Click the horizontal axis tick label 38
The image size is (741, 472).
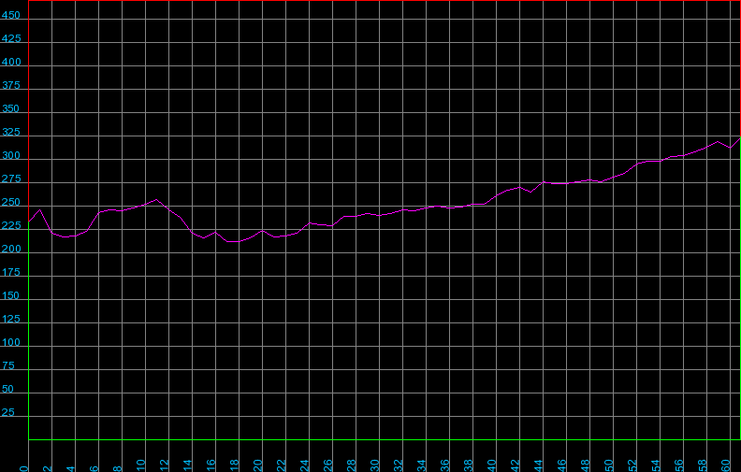coord(469,465)
